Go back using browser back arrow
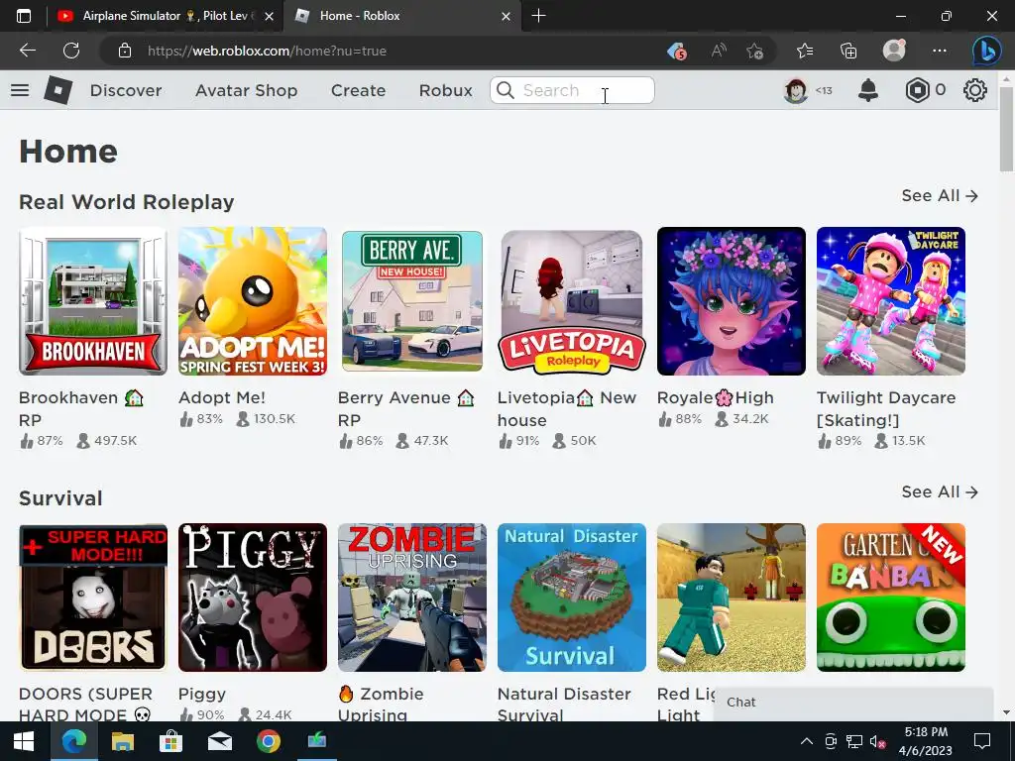Image resolution: width=1015 pixels, height=761 pixels. [27, 51]
